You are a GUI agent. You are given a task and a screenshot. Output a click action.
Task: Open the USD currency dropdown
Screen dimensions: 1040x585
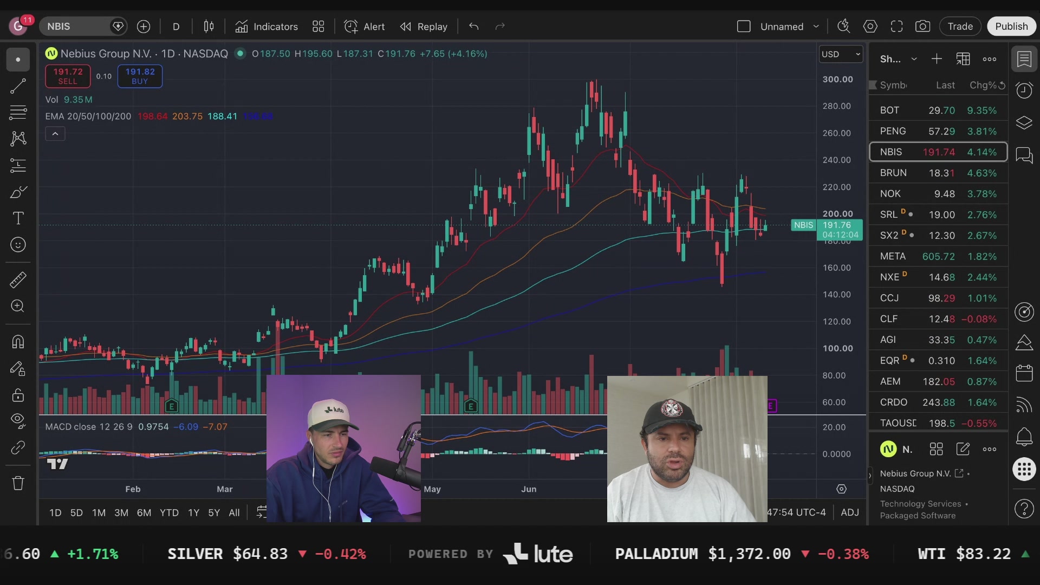click(841, 54)
